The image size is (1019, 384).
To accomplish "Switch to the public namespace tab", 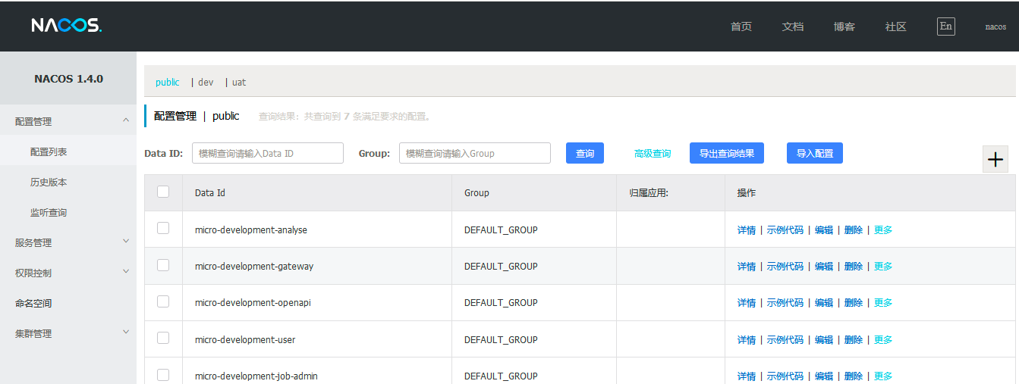I will point(168,82).
